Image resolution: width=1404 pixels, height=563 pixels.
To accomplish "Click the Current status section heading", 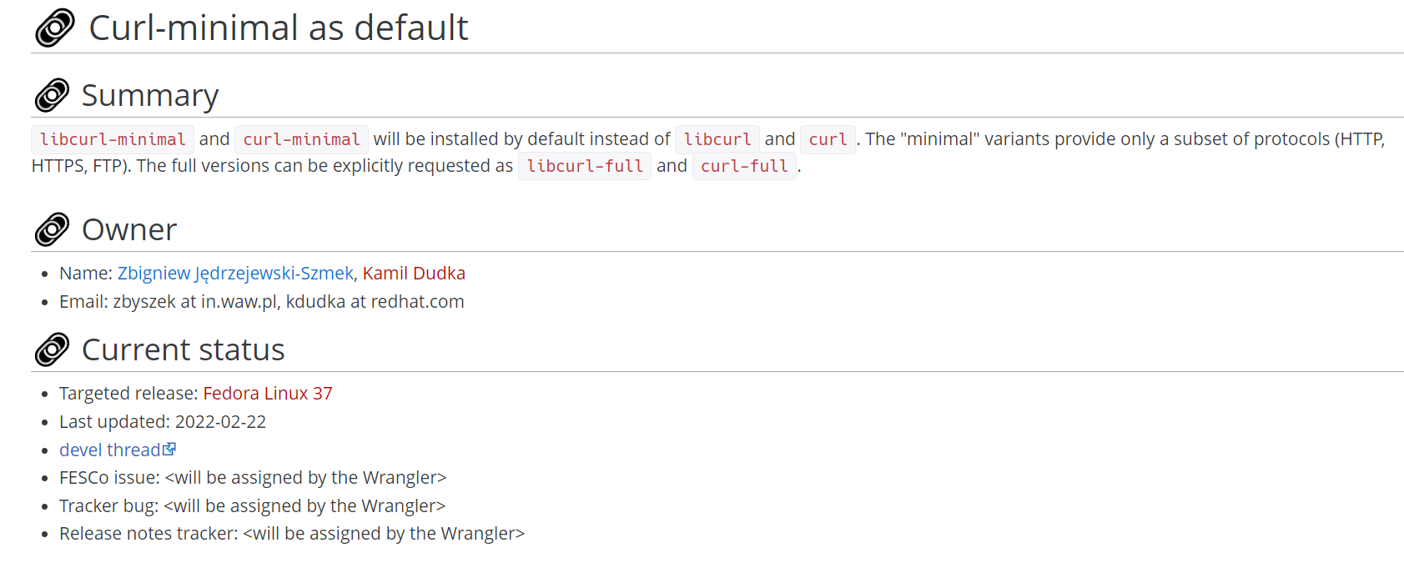I will click(184, 349).
